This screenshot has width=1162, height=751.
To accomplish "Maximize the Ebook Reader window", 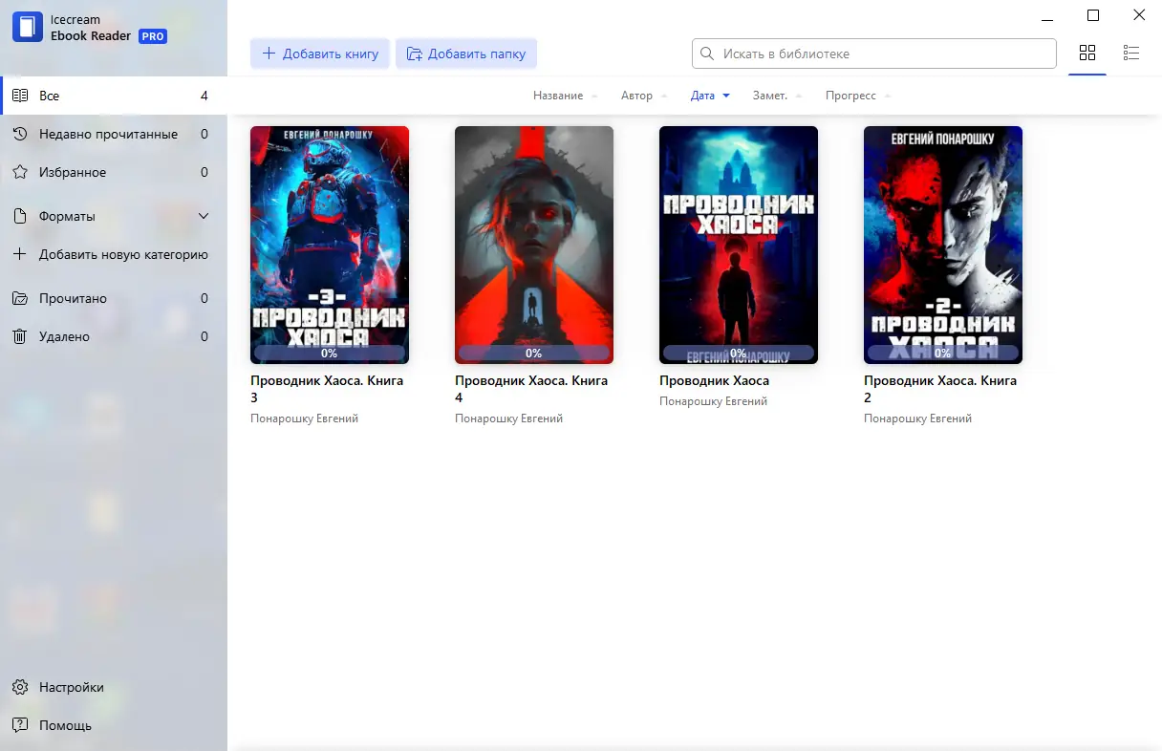I will [1093, 15].
